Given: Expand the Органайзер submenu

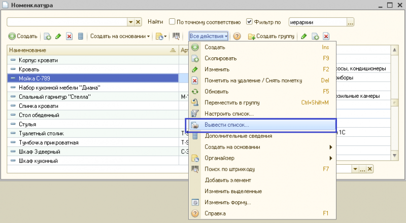Looking at the screenshot, I should [x=262, y=158].
